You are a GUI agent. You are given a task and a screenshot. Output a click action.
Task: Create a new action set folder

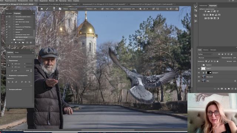coord(23,43)
